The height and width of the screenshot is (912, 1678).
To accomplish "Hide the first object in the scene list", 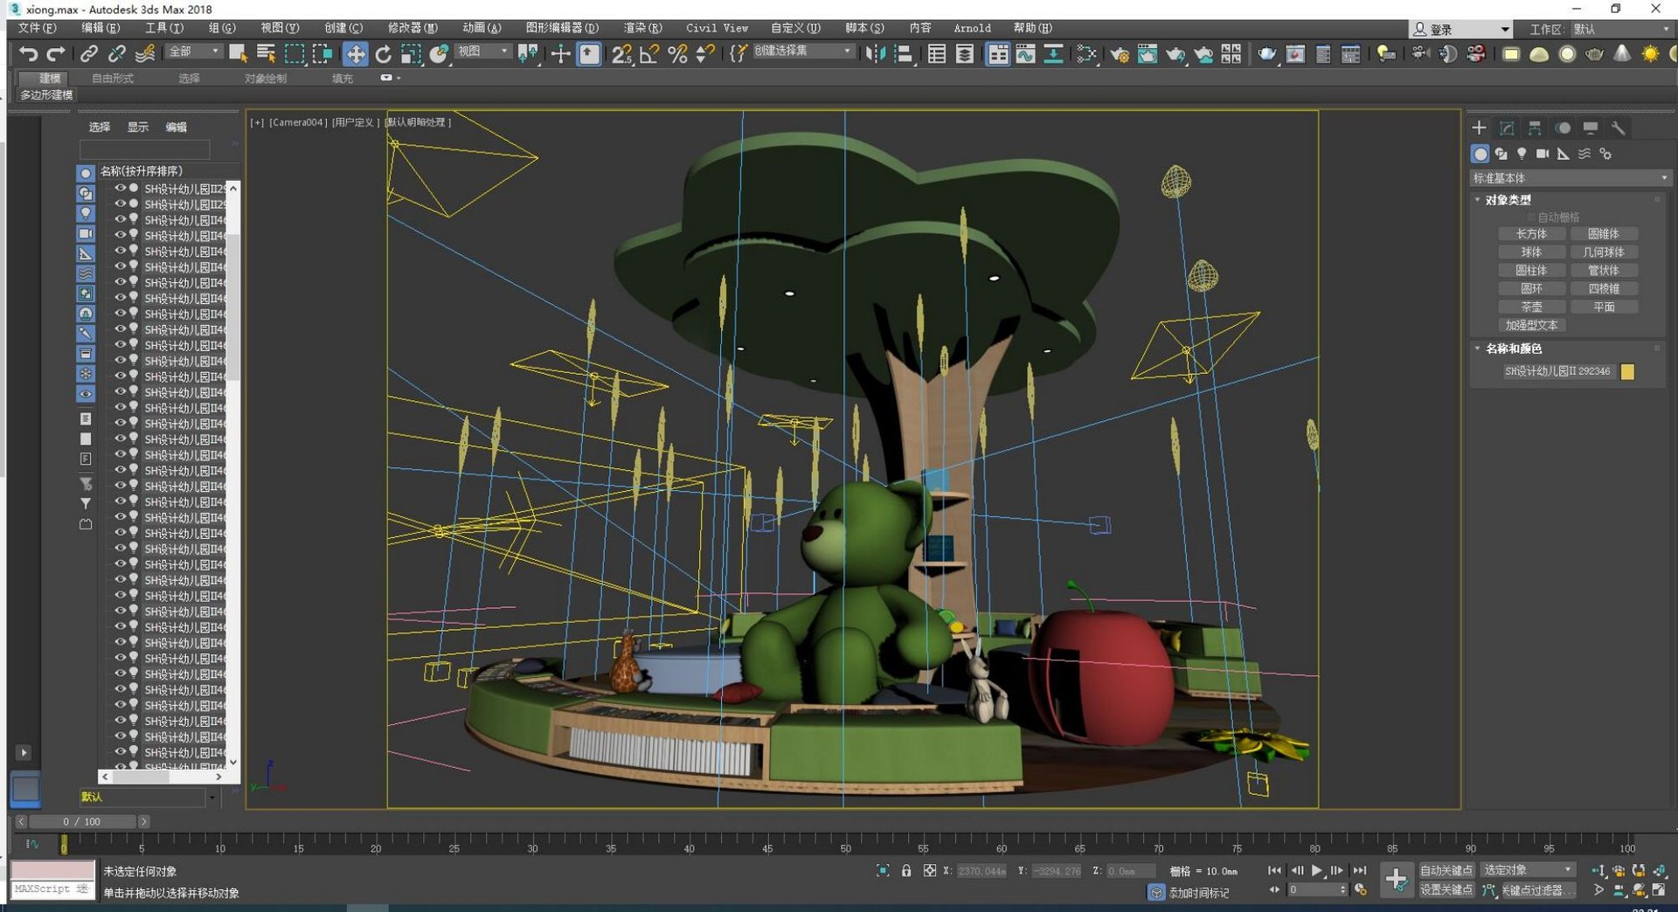I will click(x=120, y=188).
